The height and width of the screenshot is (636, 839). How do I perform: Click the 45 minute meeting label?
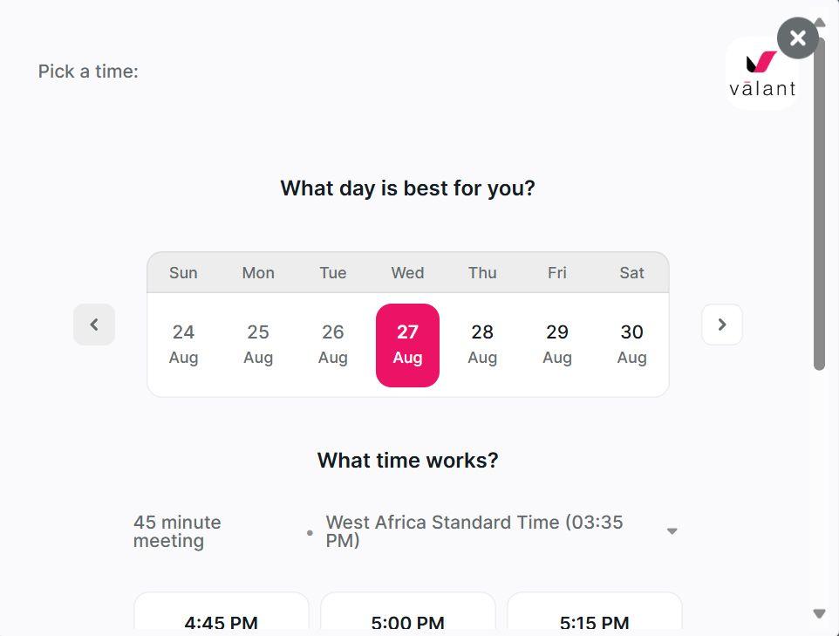click(x=177, y=531)
